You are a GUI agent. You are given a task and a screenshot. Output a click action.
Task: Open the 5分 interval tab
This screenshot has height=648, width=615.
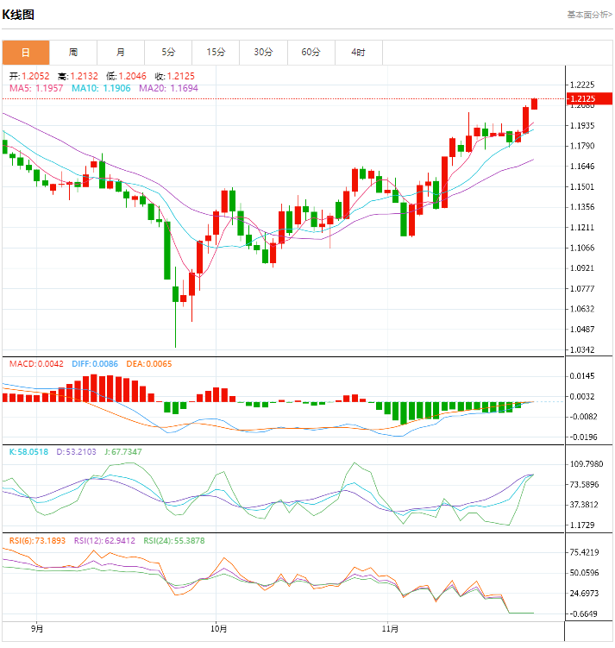[x=168, y=53]
